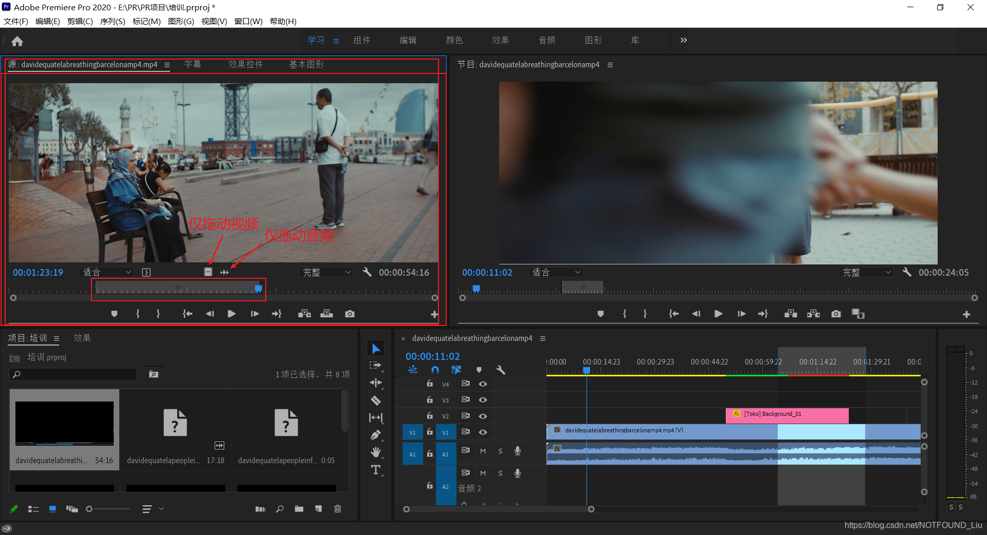Click Insert button in Source monitor
The width and height of the screenshot is (987, 535).
tap(304, 314)
